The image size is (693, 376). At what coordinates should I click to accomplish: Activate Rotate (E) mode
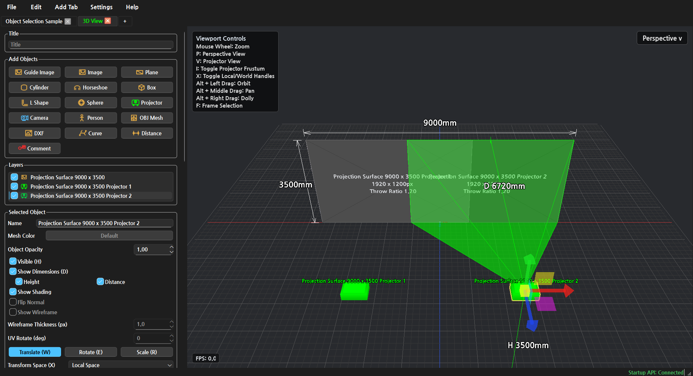91,352
